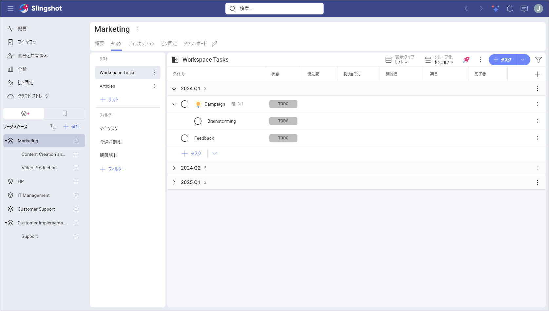Image resolution: width=549 pixels, height=311 pixels.
Task: Open the view type dropdown
Action: 400,60
